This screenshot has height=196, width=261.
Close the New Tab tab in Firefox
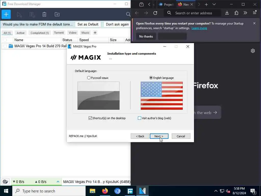tap(192, 5)
